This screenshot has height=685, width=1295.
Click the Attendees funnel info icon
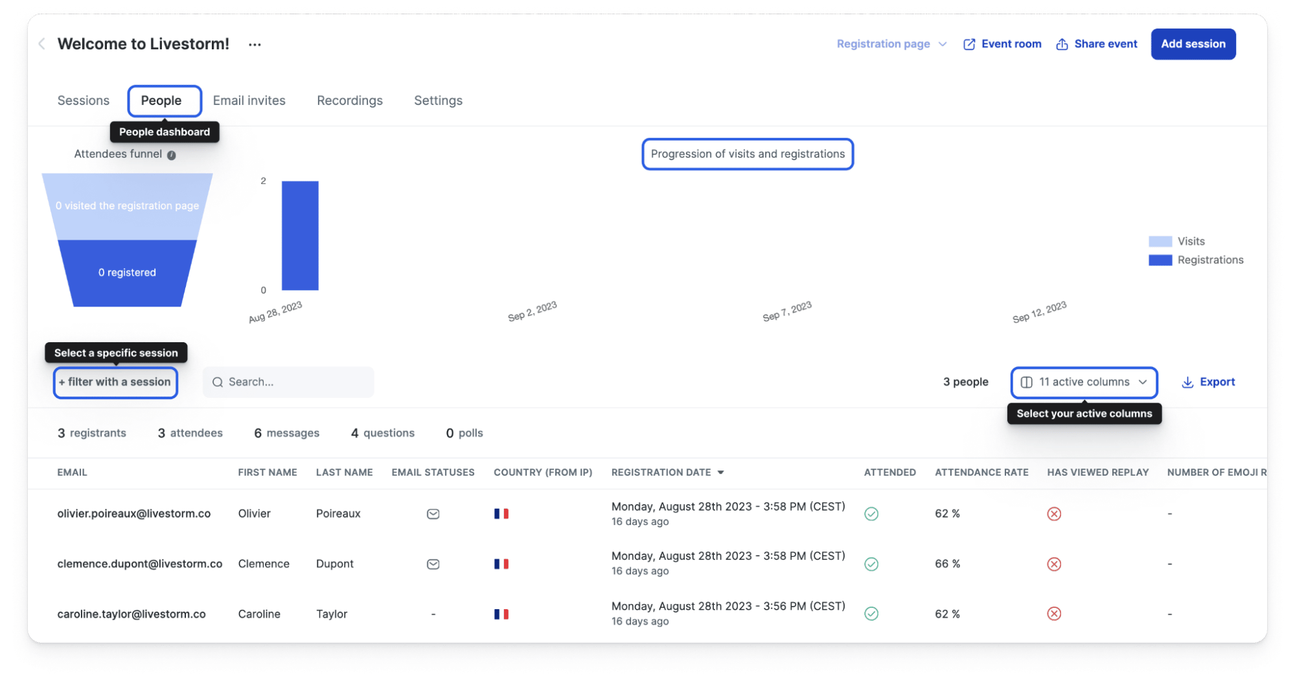coord(170,155)
